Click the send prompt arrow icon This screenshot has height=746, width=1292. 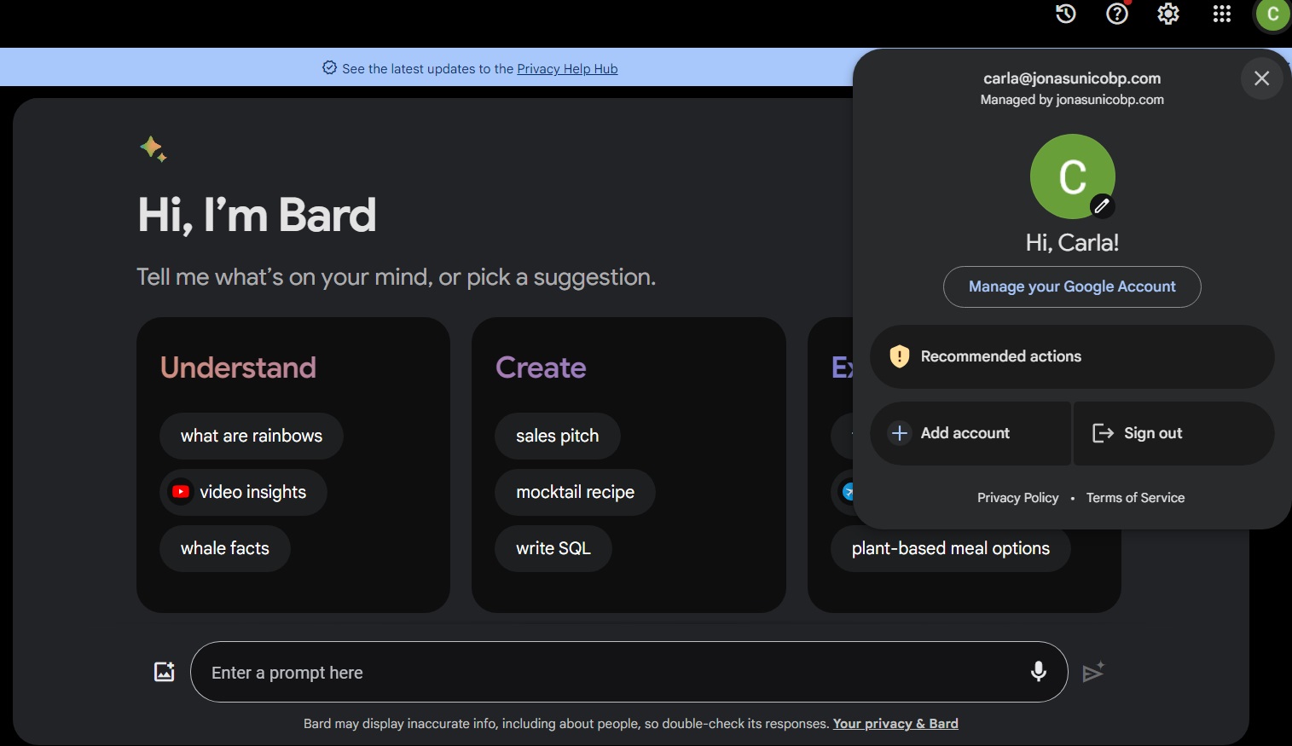1093,672
